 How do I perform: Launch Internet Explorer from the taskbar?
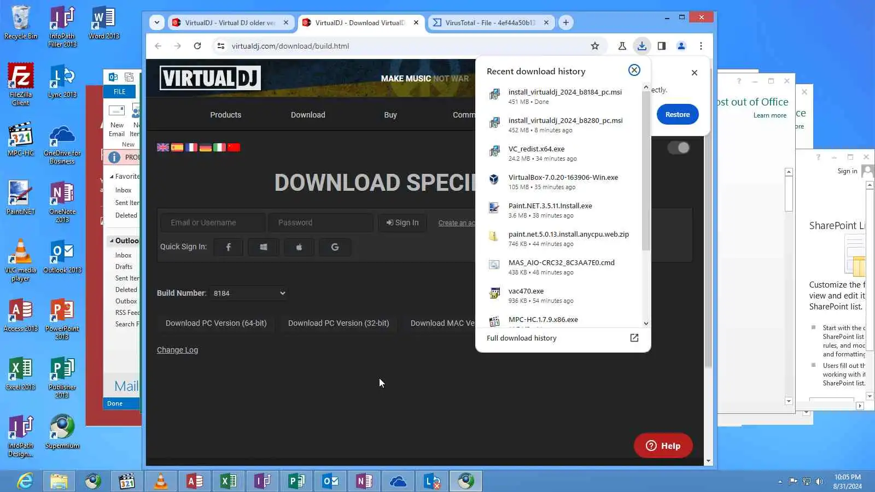coord(25,481)
